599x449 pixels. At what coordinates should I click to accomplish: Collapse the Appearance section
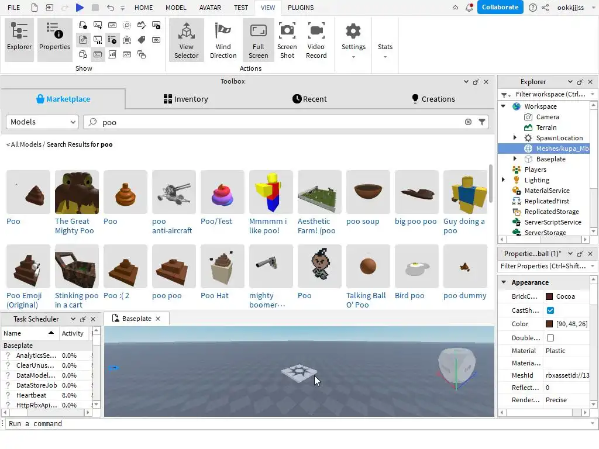pyautogui.click(x=504, y=282)
